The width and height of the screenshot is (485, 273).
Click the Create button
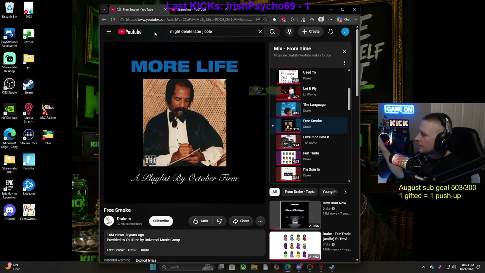pos(311,31)
